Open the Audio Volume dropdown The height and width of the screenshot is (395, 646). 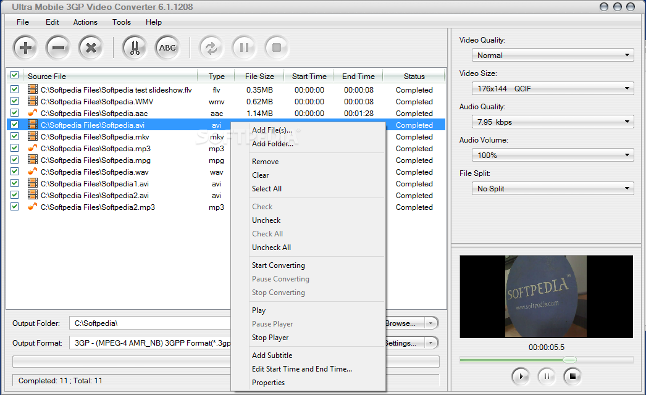click(x=553, y=155)
